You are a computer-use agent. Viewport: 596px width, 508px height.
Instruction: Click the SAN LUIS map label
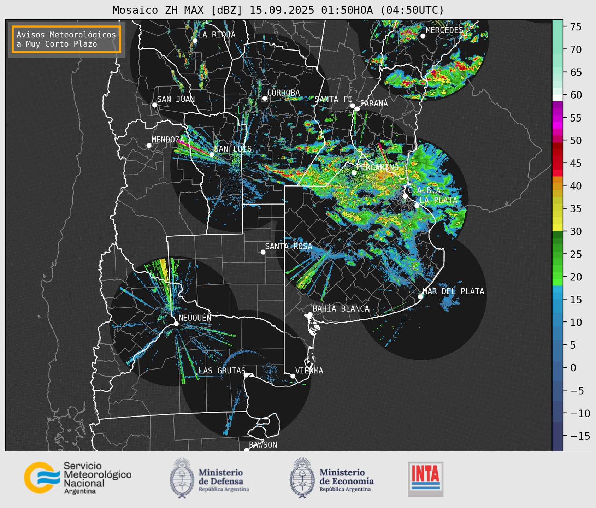[233, 149]
